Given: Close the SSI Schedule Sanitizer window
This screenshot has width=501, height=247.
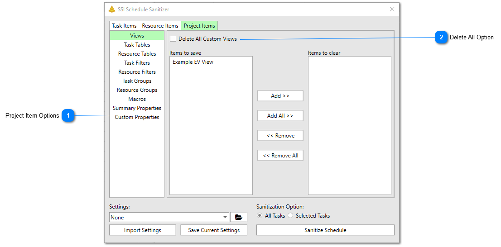Looking at the screenshot, I should coord(392,9).
